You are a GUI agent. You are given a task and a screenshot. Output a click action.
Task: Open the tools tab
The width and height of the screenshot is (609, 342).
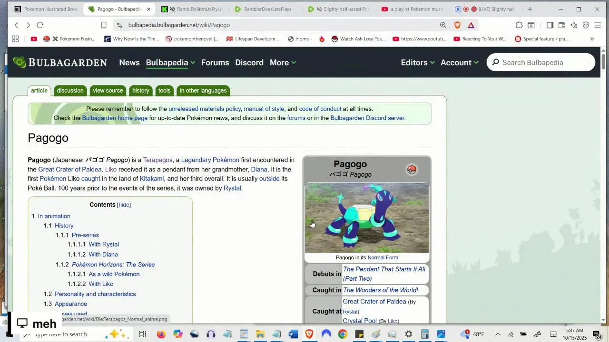coord(165,91)
